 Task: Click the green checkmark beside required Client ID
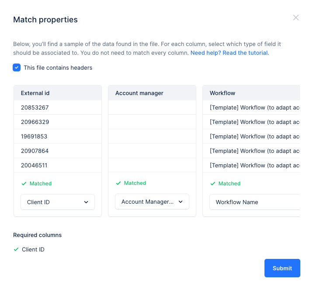coord(16,249)
